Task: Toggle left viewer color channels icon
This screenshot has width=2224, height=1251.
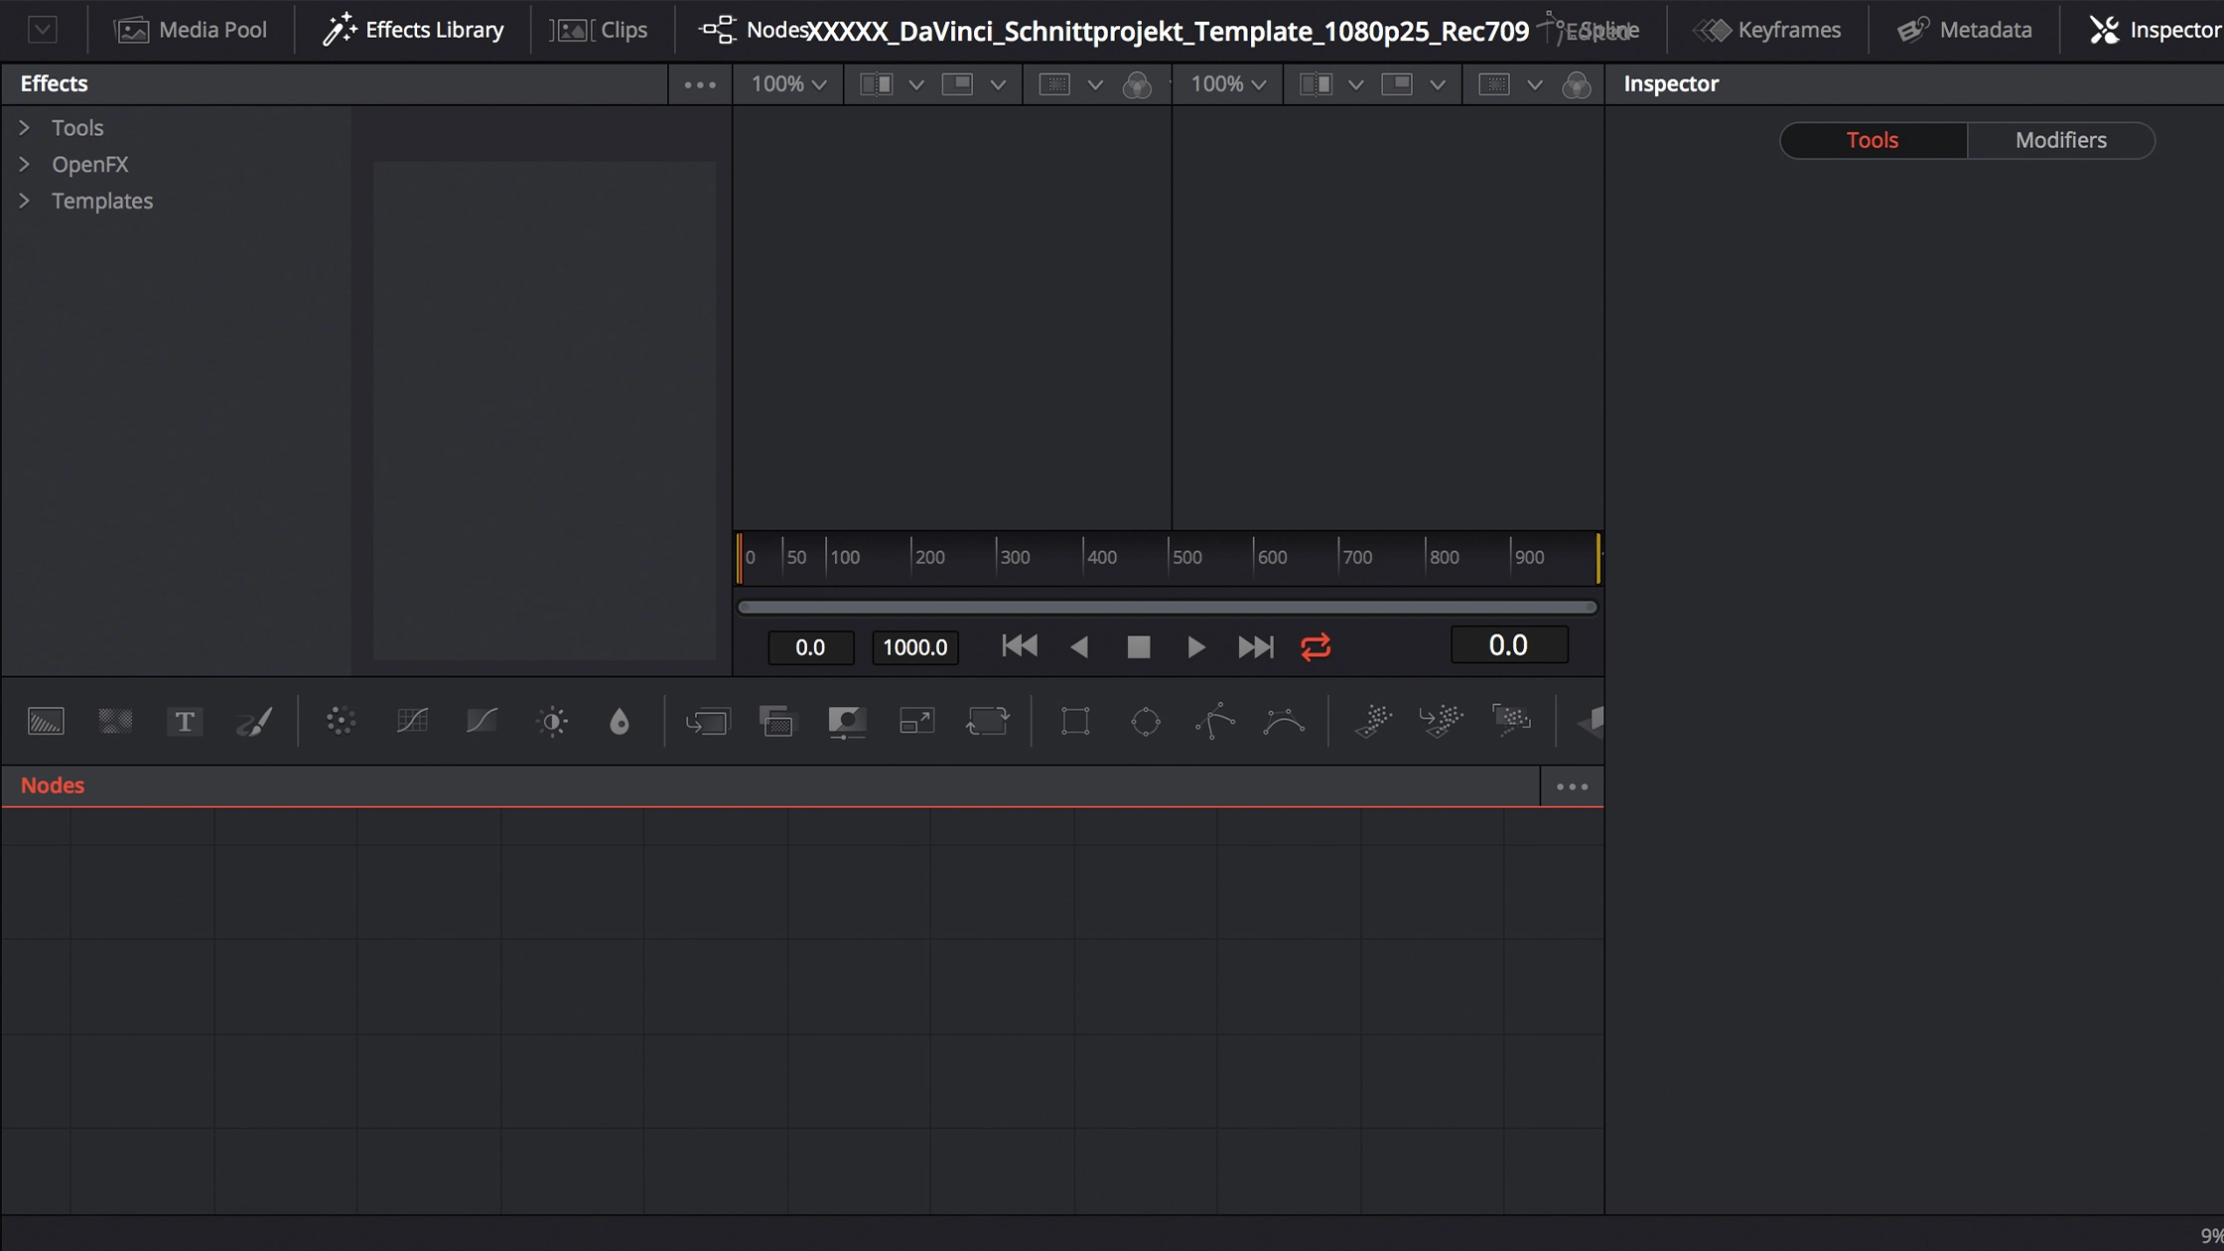Action: tap(1137, 85)
